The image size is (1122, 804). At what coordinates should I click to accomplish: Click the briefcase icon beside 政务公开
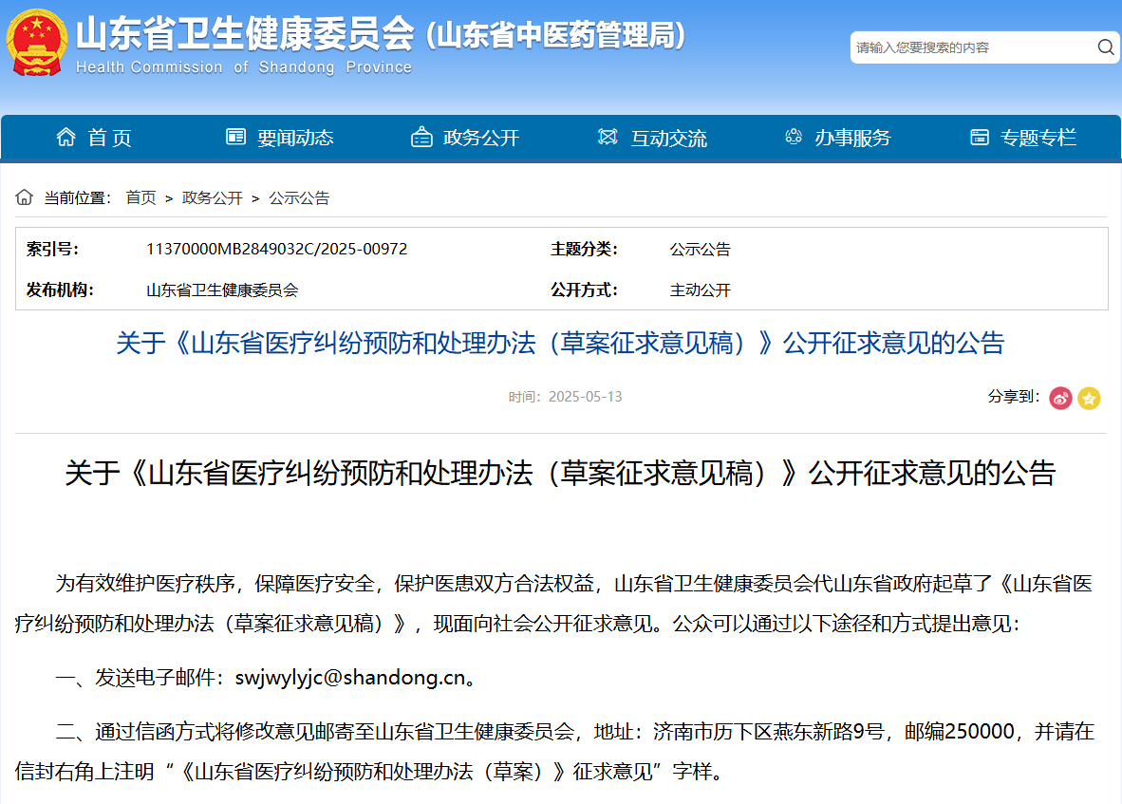(x=421, y=138)
